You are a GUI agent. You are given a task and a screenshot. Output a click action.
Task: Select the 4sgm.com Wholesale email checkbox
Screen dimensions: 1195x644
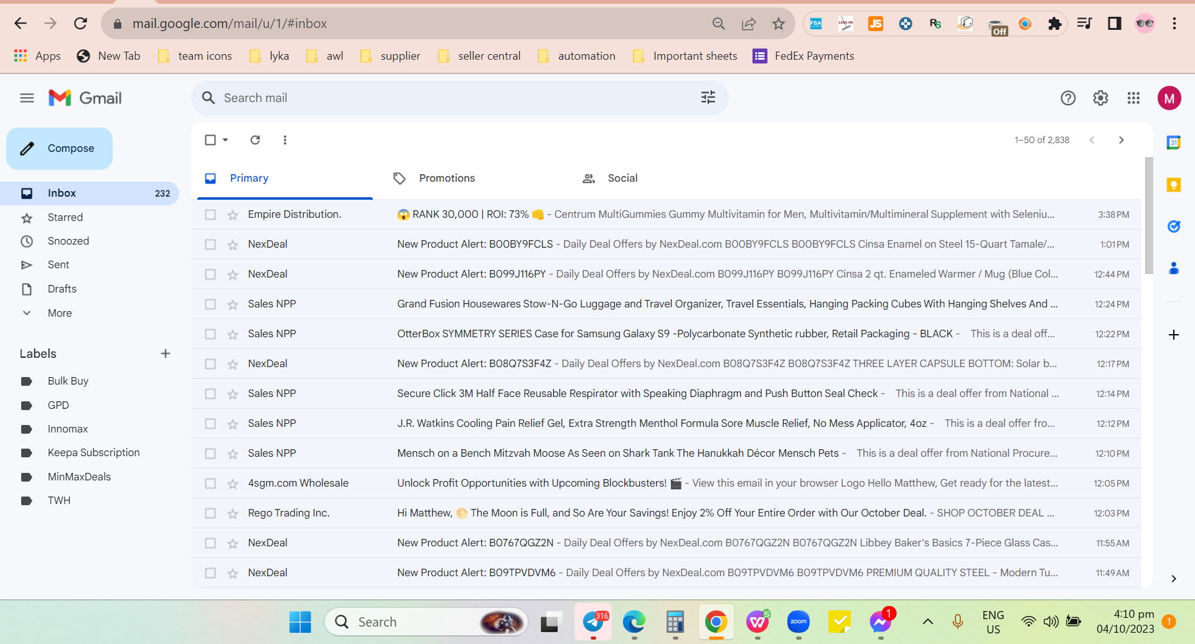[x=210, y=483]
